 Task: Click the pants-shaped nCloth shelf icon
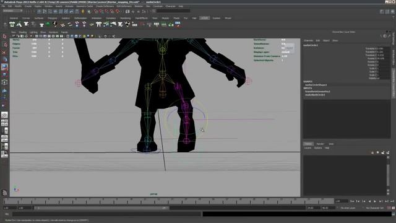[98, 24]
